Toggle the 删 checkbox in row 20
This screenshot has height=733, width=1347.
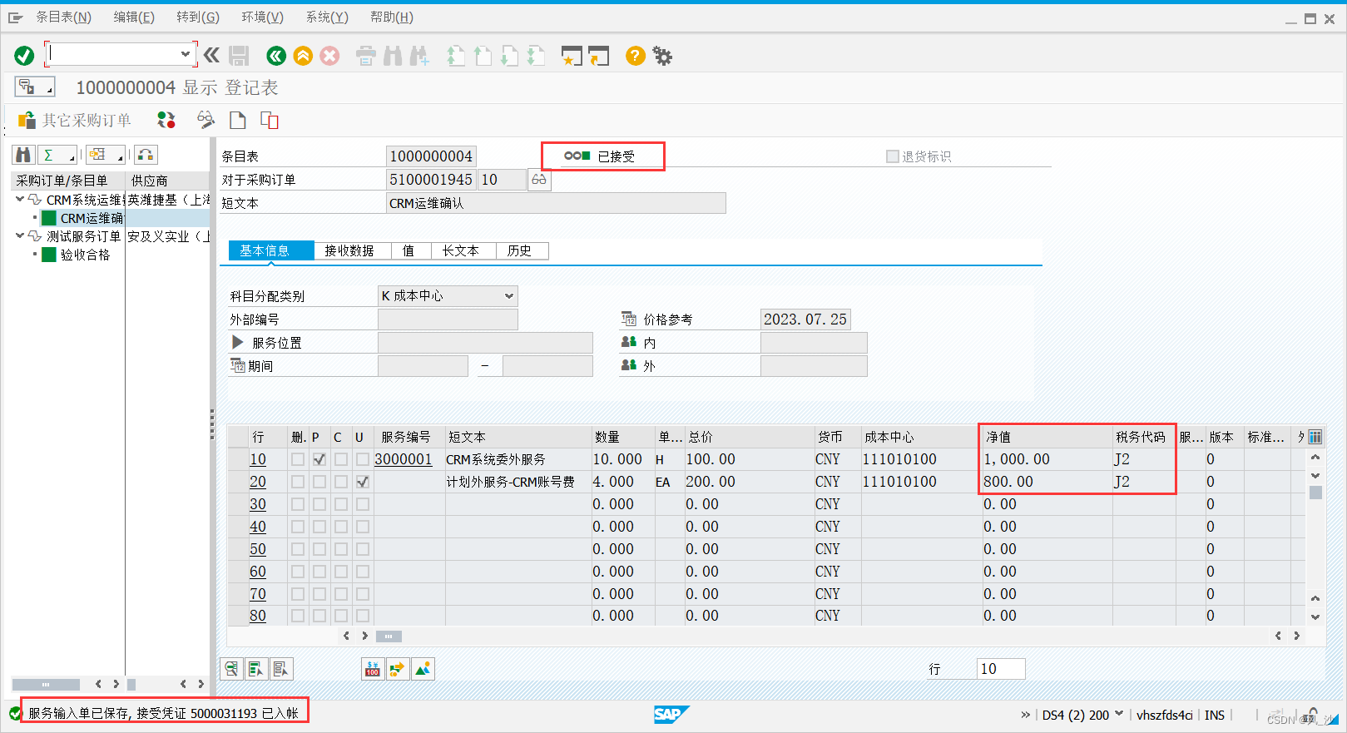298,482
